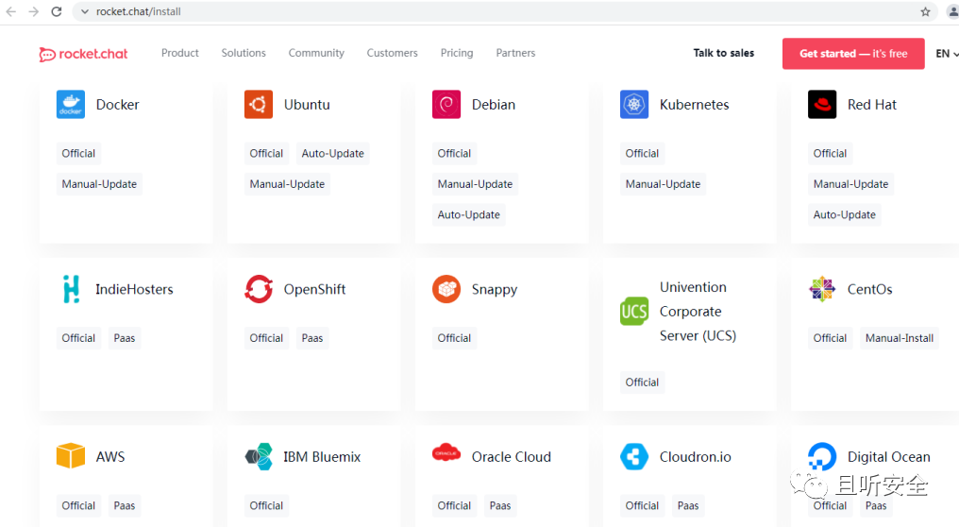The height and width of the screenshot is (527, 959).
Task: Click the Snappy logo icon
Action: [x=446, y=289]
